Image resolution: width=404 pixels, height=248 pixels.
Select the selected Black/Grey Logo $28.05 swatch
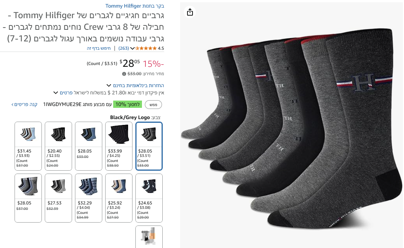click(x=149, y=146)
